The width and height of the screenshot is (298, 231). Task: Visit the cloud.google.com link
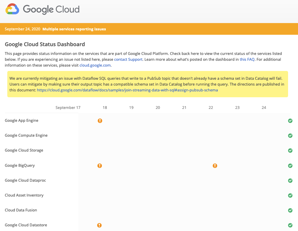coord(95,65)
